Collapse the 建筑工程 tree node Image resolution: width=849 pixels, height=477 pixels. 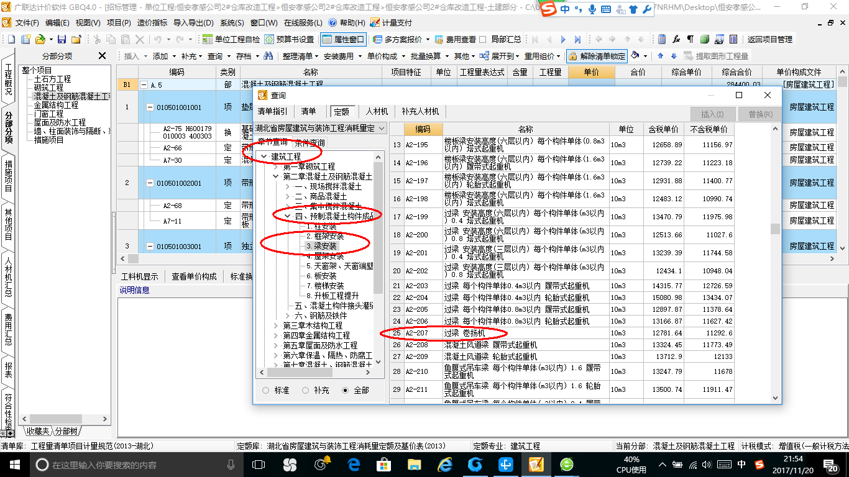[264, 157]
